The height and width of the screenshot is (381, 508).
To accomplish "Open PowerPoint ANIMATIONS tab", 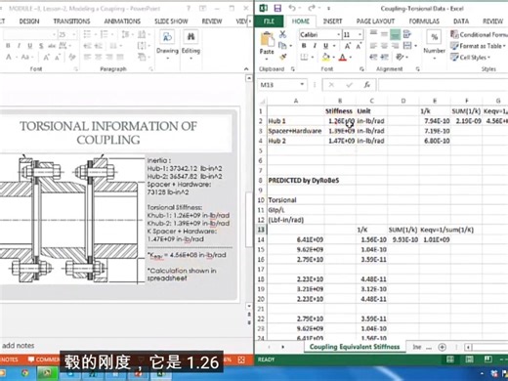I will [122, 21].
